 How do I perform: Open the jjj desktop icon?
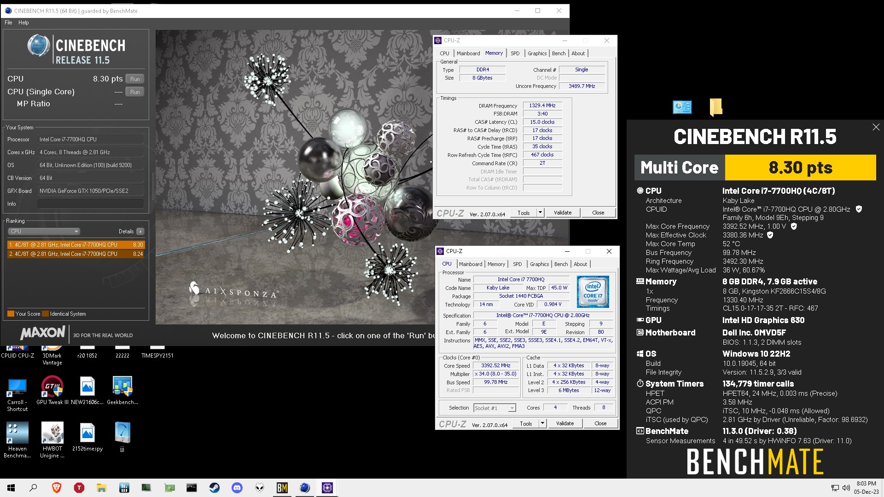click(x=122, y=437)
